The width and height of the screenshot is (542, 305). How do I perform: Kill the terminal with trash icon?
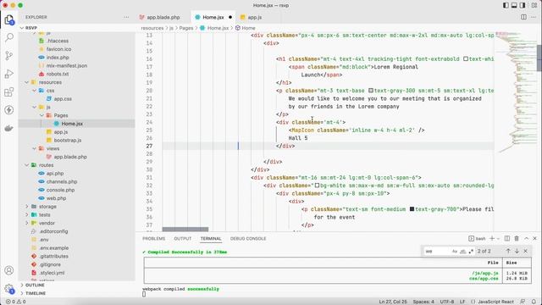coord(517,239)
